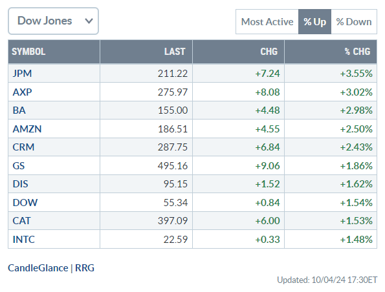385x292 pixels.
Task: Click the BA ticker symbol
Action: (19, 110)
